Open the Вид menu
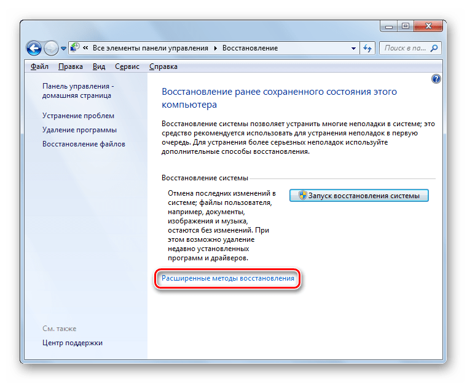This screenshot has height=384, width=467. (98, 66)
